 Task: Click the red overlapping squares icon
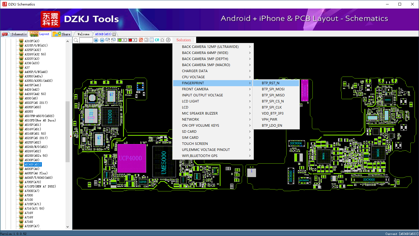click(x=141, y=40)
